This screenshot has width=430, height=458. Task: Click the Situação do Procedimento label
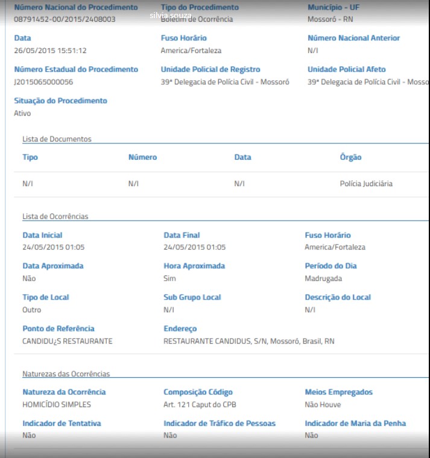[x=60, y=101]
